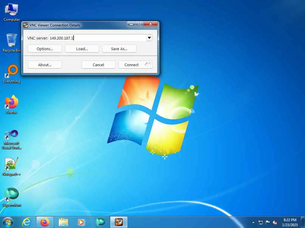Select the Supermium desktop shortcut
Viewport: 305px width, 228px height.
(x=12, y=197)
